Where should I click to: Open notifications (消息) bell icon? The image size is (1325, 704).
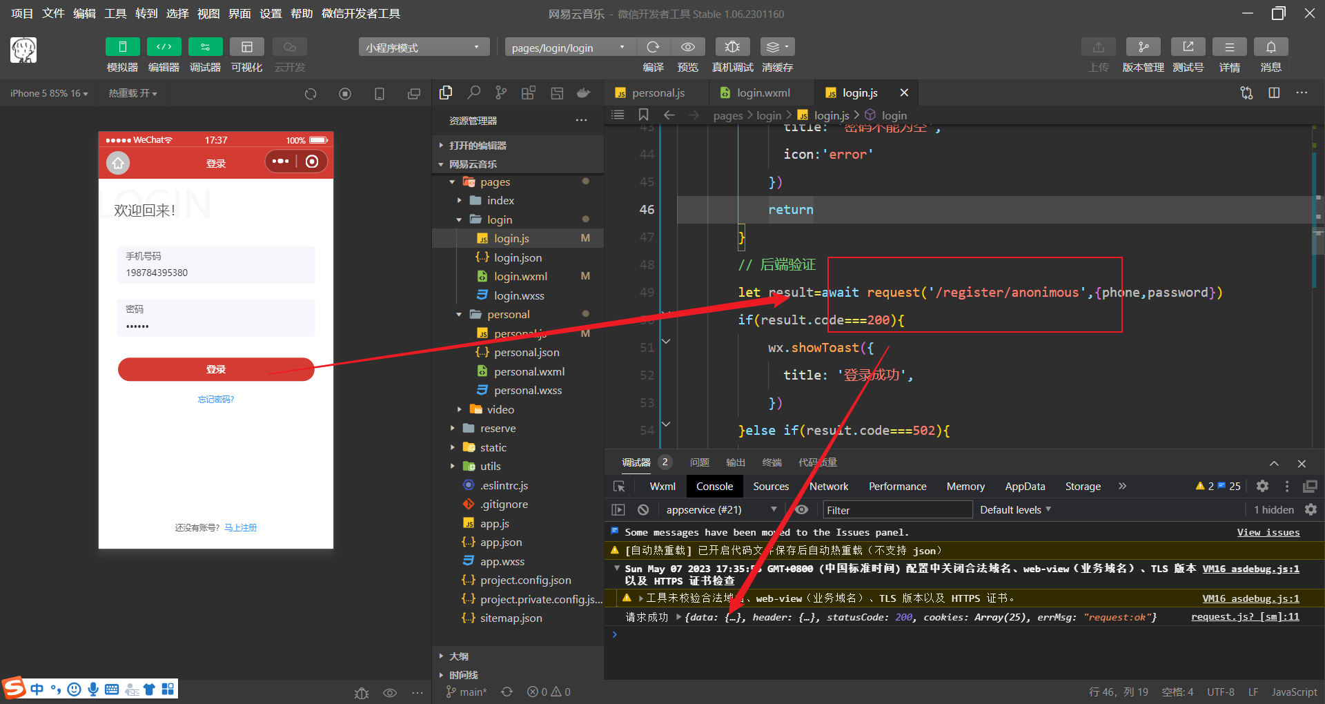pyautogui.click(x=1270, y=47)
